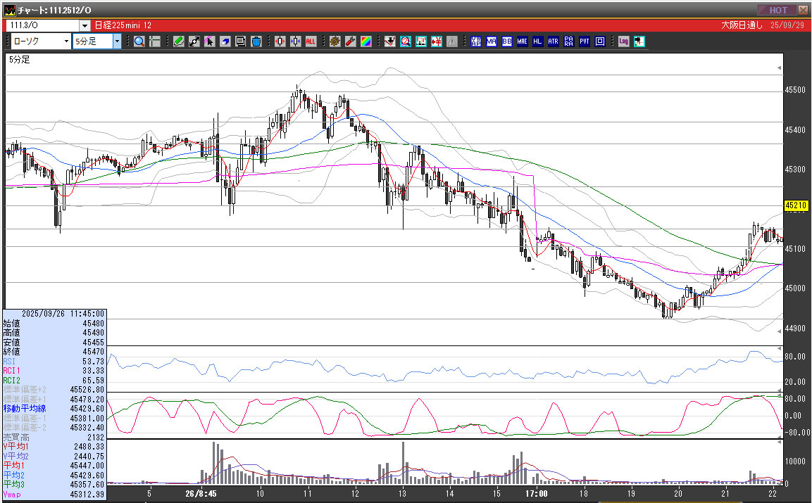Toggle the HL indicator button
The height and width of the screenshot is (503, 812).
pyautogui.click(x=537, y=42)
